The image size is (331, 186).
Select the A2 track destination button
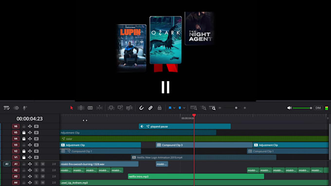click(x=16, y=170)
